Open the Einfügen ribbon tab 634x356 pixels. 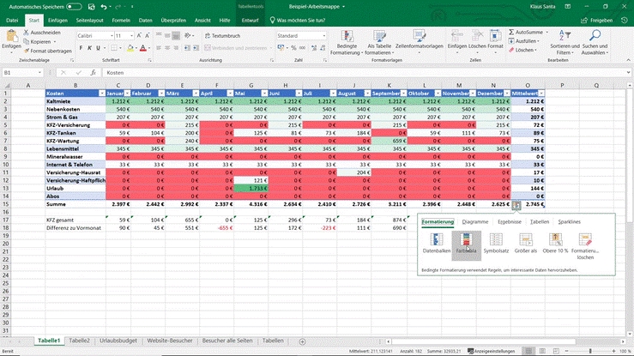[57, 21]
